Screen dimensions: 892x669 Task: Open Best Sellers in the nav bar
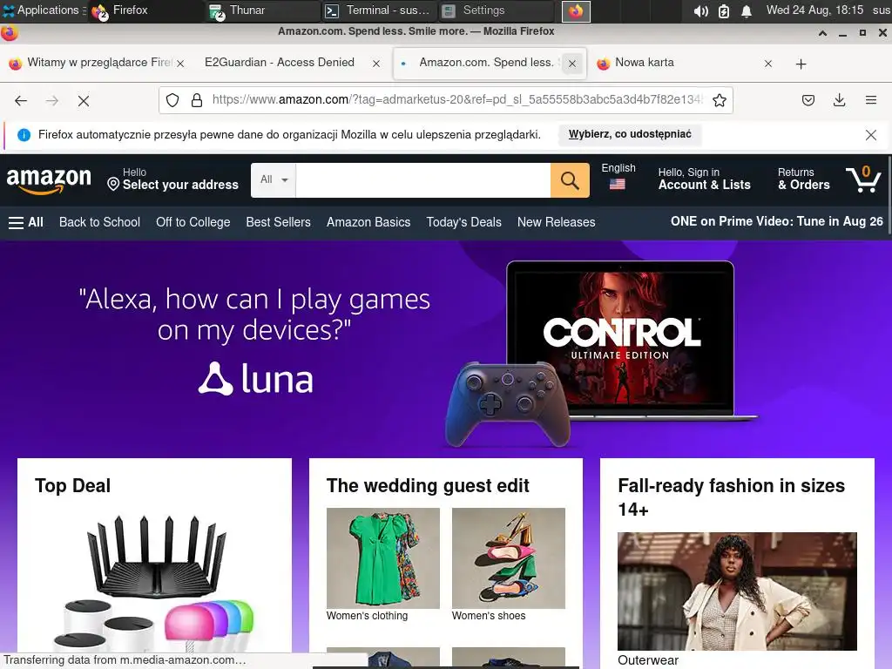point(278,222)
